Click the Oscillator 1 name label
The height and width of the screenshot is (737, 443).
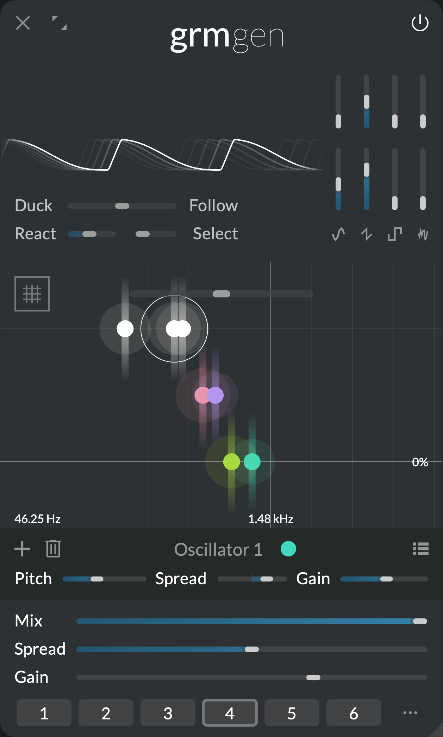tap(218, 549)
